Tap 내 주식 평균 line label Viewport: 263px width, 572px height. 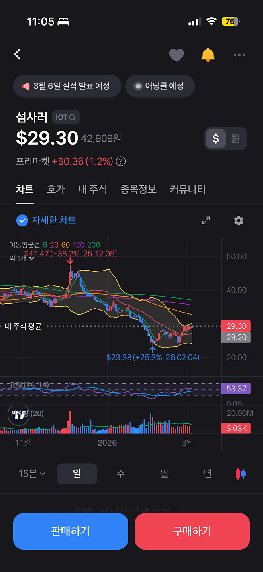(23, 326)
